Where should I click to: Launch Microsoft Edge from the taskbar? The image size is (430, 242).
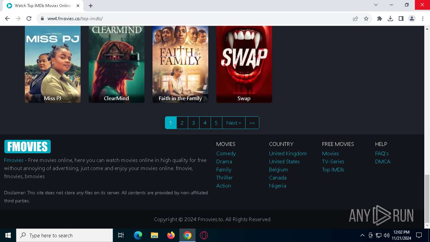click(138, 235)
